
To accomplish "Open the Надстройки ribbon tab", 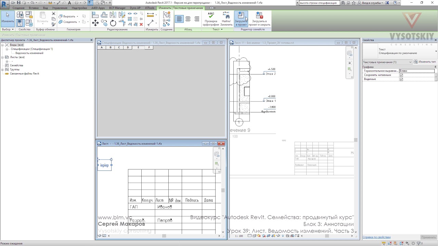I will click(x=79, y=8).
